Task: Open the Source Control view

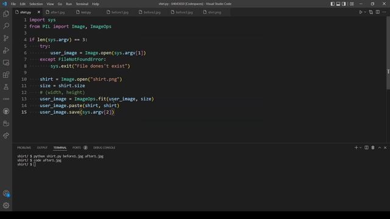Action: coord(6,38)
